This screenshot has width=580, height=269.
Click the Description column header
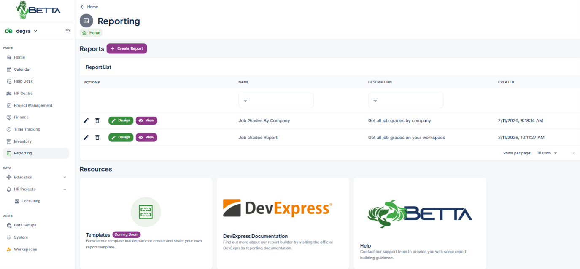[380, 82]
